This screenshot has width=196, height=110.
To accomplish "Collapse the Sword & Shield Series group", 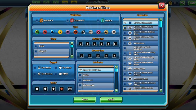I will point(125,23).
